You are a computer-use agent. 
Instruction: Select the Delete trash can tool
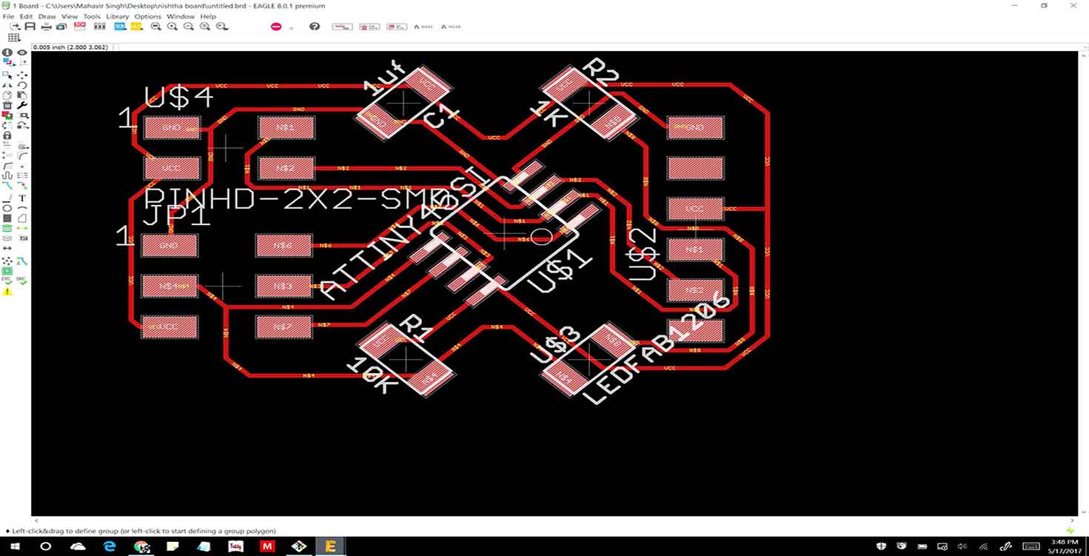(x=7, y=105)
